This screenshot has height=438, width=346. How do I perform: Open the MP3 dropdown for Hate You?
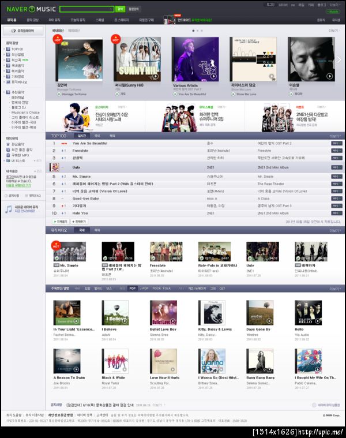pyautogui.click(x=337, y=213)
